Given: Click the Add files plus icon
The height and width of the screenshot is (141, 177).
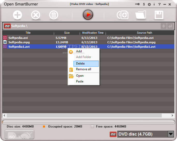Looking at the screenshot, I should click(x=17, y=15).
